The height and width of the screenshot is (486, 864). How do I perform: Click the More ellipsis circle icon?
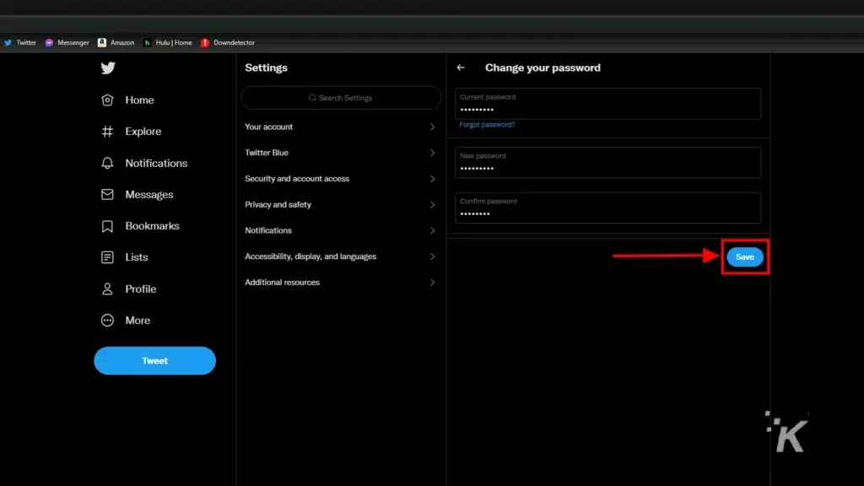click(x=107, y=320)
